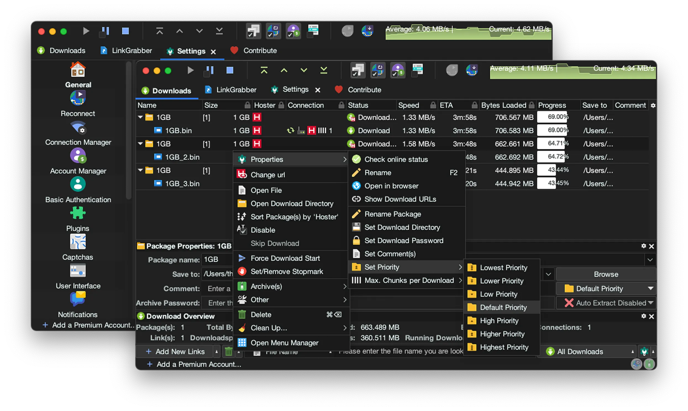The height and width of the screenshot is (411, 688).
Task: Toggle auto reconnect in front window toolbar
Action: [378, 70]
